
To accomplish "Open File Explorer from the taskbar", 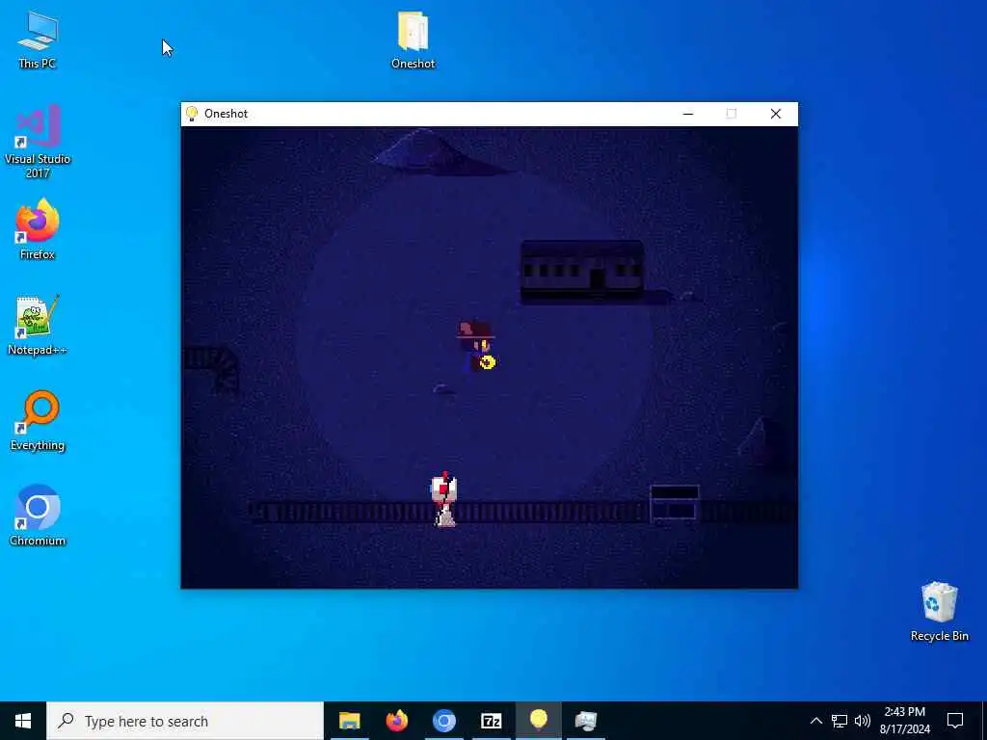I will [x=349, y=721].
